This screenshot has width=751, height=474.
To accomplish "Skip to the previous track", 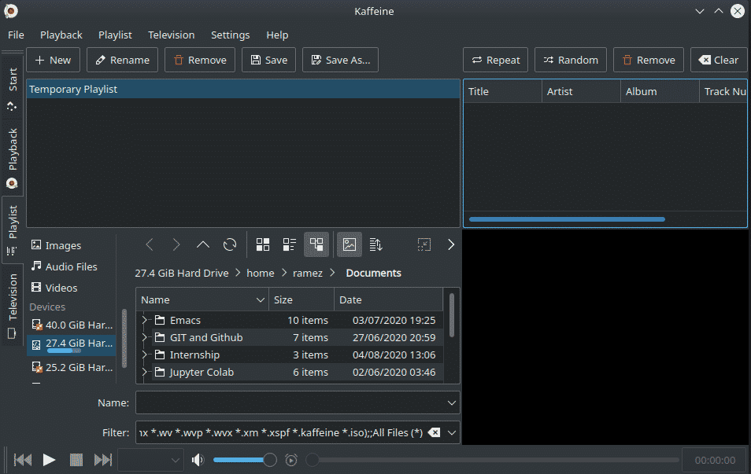I will coord(23,460).
